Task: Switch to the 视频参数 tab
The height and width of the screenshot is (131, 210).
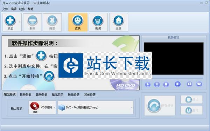Action: click(x=26, y=94)
